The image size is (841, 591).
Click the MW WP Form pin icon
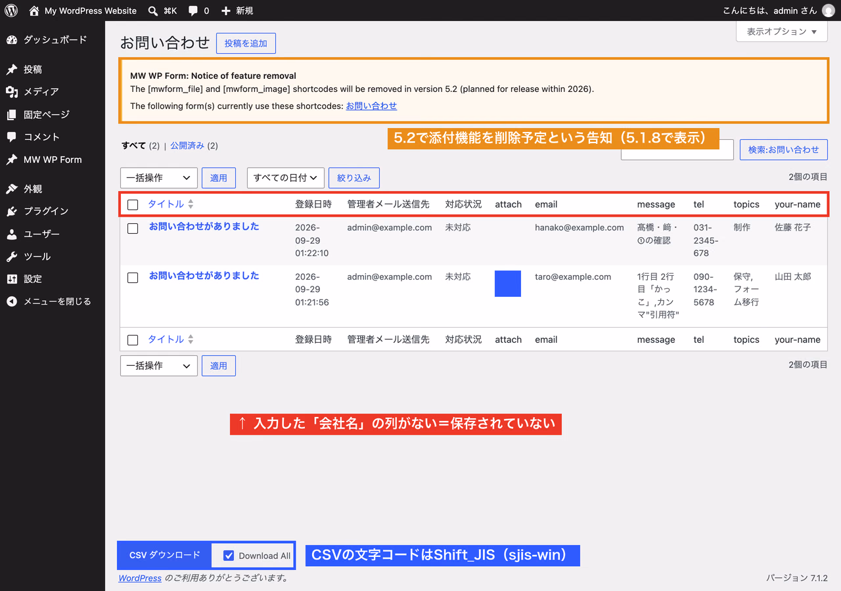[12, 160]
